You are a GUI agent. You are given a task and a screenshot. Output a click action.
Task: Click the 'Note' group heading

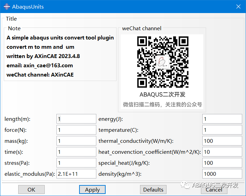14,28
